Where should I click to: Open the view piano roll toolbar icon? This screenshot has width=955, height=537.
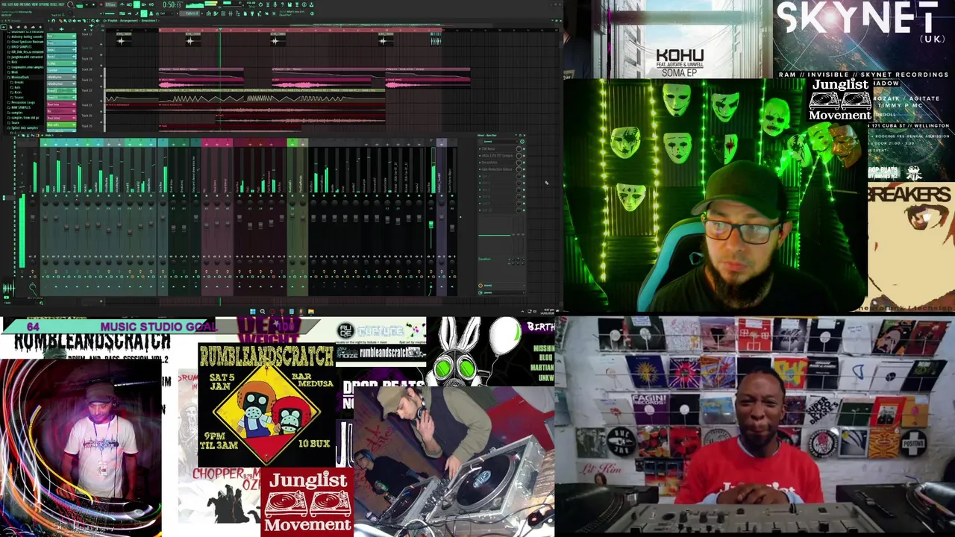point(216,13)
